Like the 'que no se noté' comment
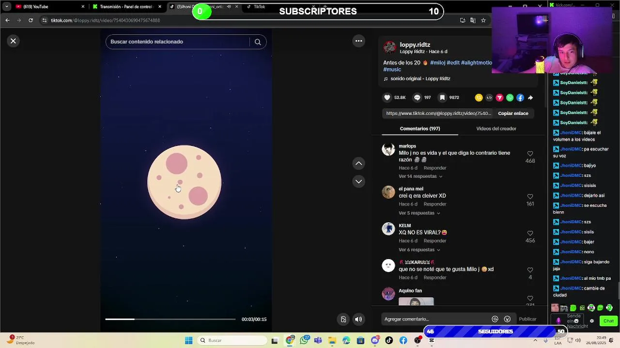 530,270
